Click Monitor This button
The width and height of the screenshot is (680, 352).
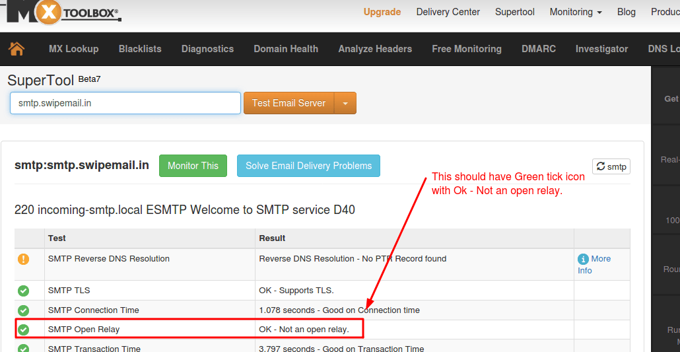point(193,166)
